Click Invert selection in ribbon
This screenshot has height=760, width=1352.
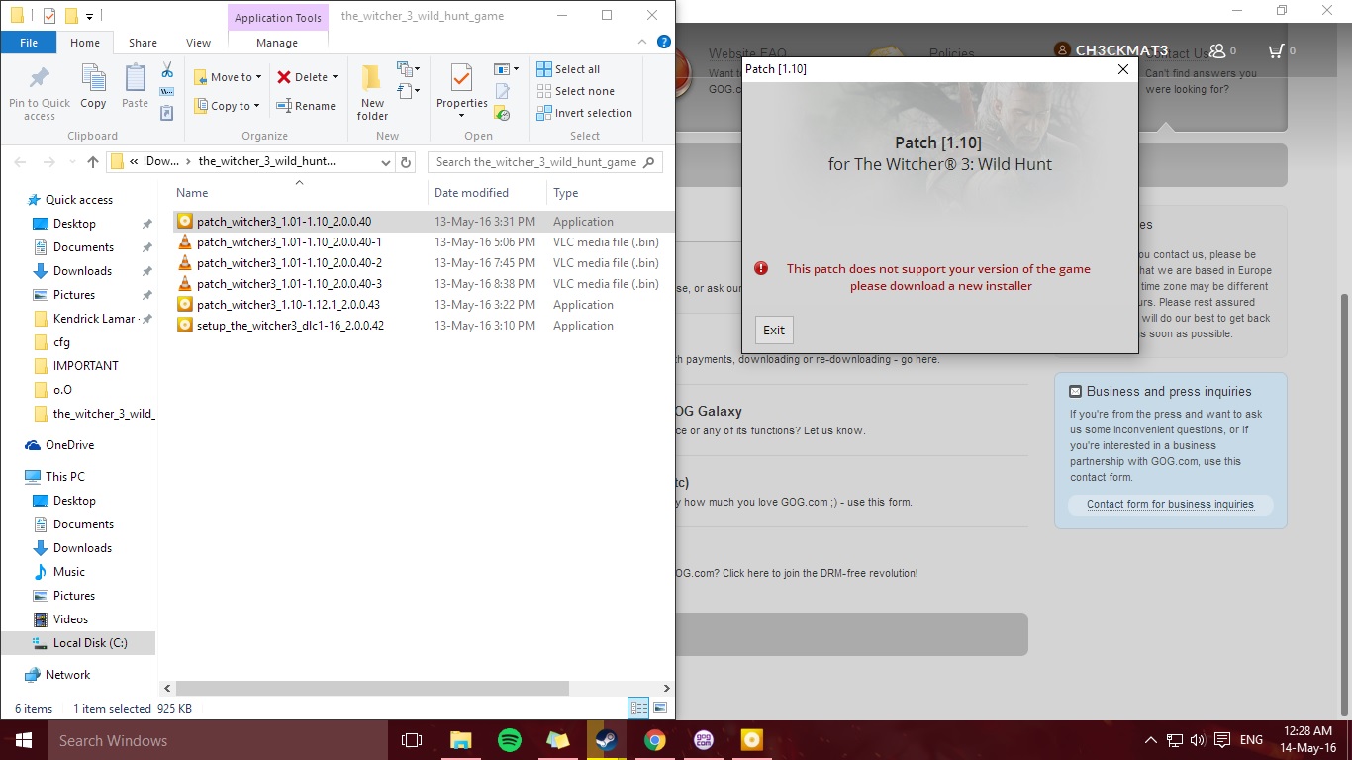[584, 113]
